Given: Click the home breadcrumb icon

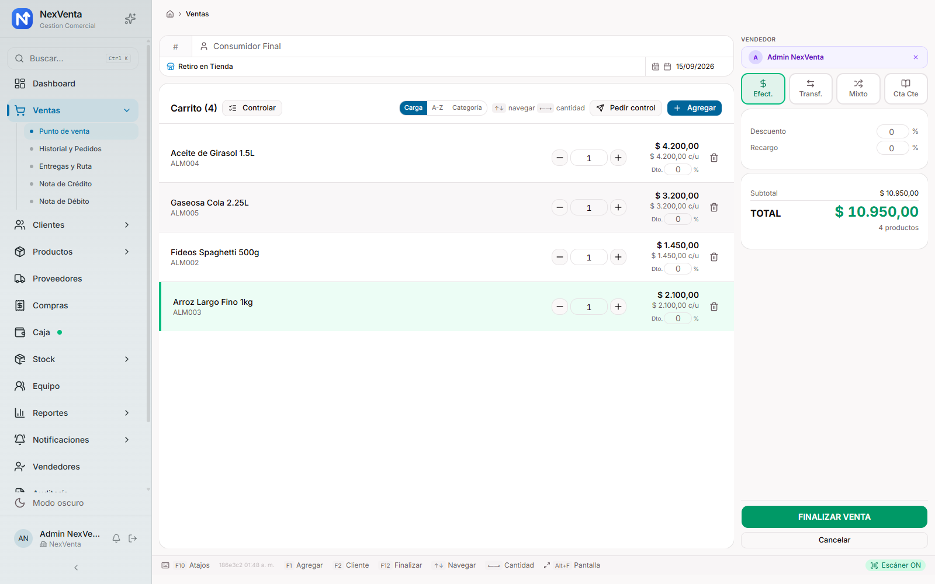Looking at the screenshot, I should point(170,14).
